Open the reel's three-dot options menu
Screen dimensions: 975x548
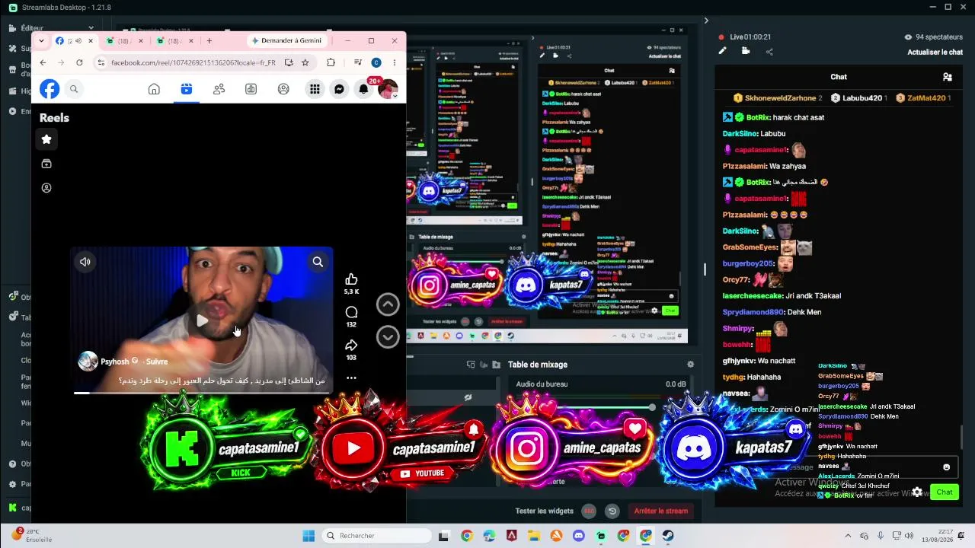(x=351, y=378)
